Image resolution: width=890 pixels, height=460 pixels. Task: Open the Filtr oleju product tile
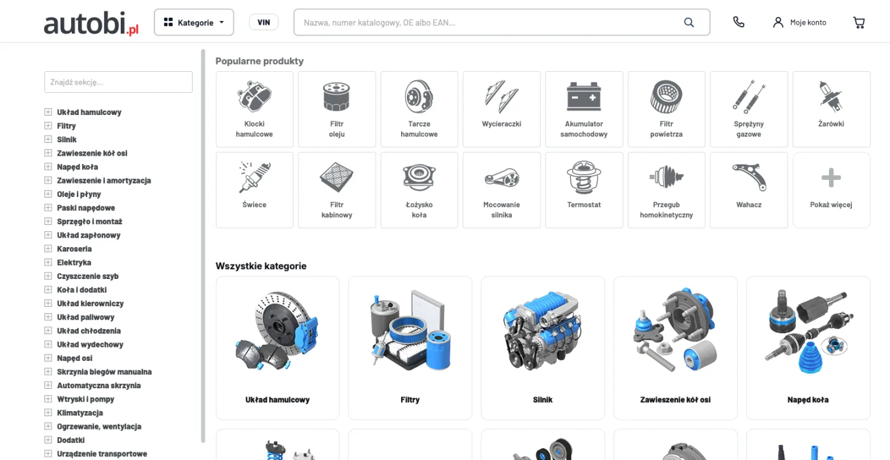point(337,109)
